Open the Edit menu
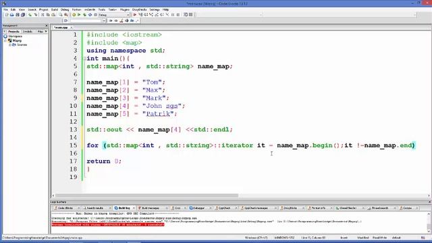 (x=13, y=9)
